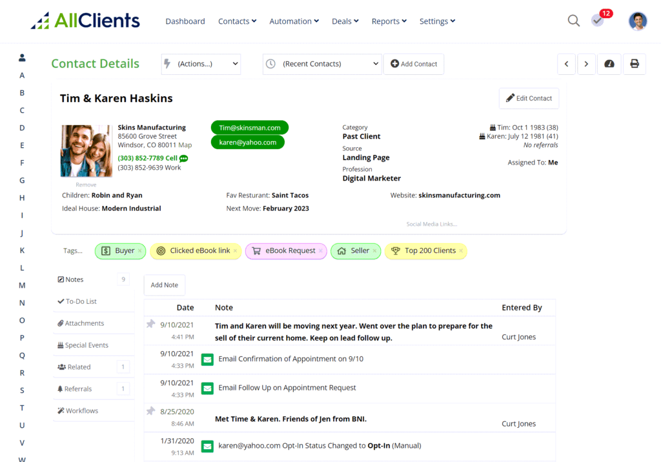Click the Add Note button
The image size is (661, 462).
[x=165, y=285]
